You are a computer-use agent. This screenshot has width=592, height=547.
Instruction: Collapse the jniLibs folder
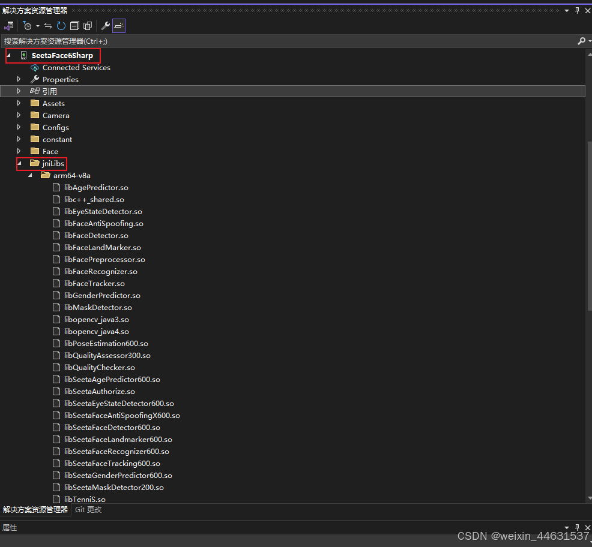click(x=20, y=163)
